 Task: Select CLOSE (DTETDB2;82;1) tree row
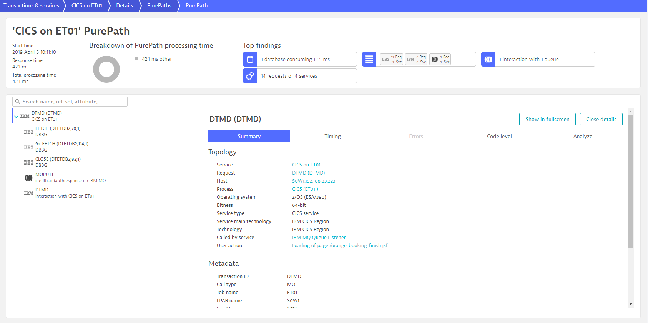point(108,162)
